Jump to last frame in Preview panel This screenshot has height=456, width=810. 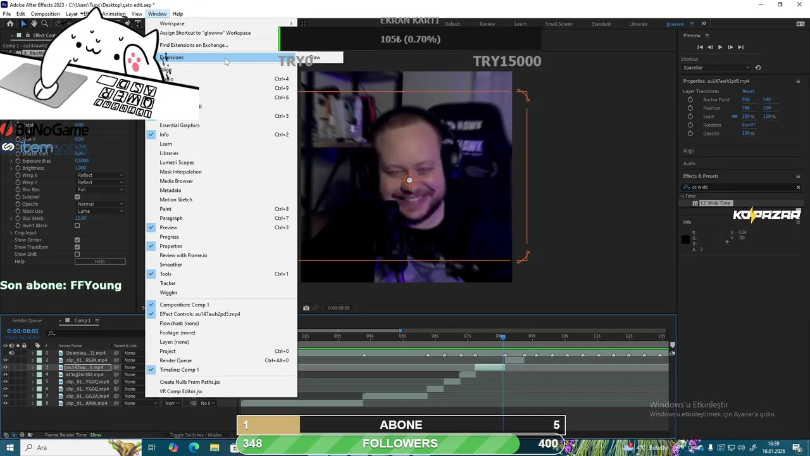click(740, 47)
